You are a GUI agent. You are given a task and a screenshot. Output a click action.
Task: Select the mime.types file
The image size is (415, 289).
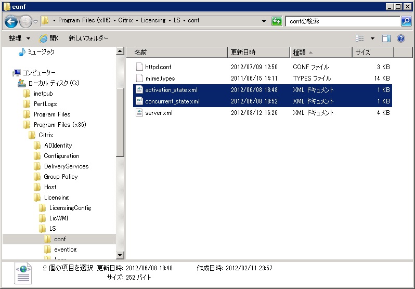pos(160,78)
